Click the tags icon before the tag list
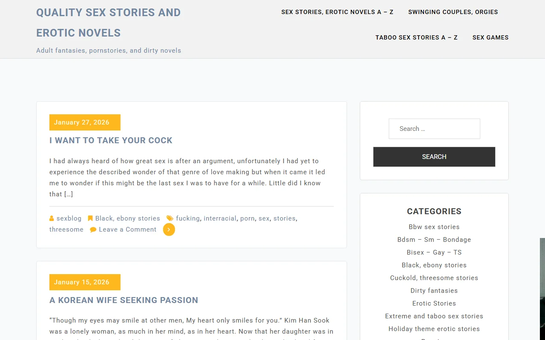 coord(170,218)
